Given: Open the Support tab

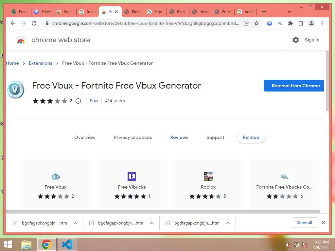Looking at the screenshot, I should [x=215, y=138].
